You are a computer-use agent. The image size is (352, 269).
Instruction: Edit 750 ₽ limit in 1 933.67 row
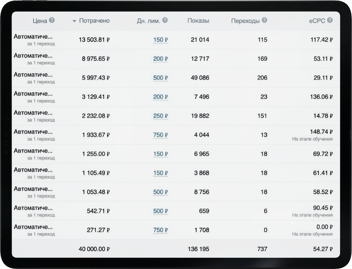[x=160, y=135]
